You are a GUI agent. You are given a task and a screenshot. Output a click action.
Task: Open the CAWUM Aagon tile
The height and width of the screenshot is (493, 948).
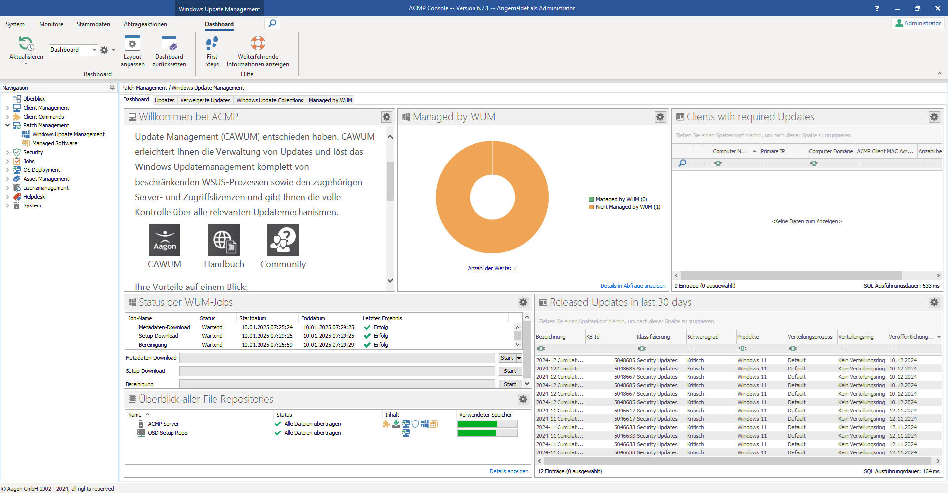tap(165, 241)
